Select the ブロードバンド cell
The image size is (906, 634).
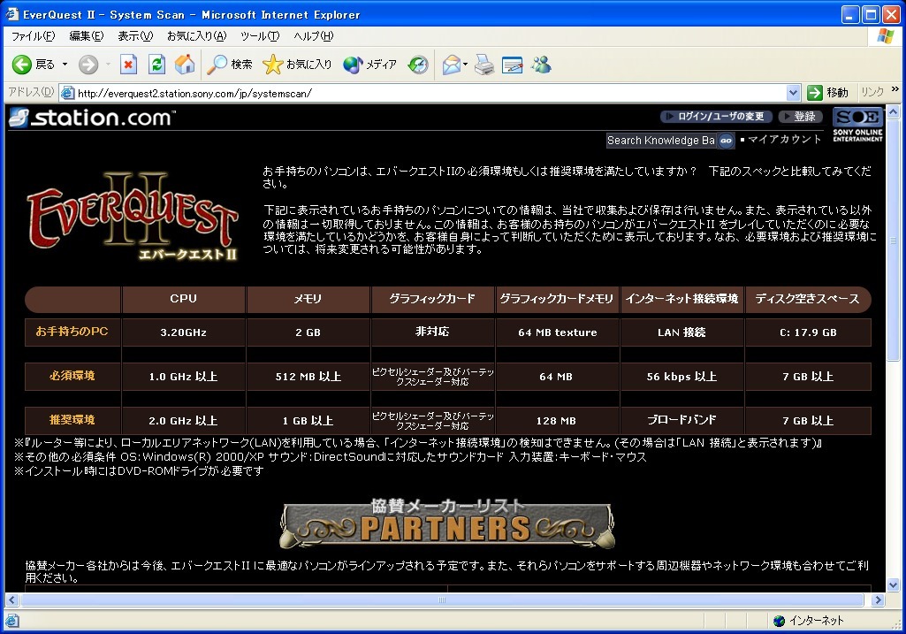tap(681, 420)
